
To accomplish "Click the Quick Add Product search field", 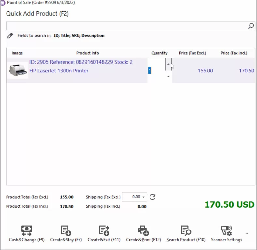I will coord(127,26).
